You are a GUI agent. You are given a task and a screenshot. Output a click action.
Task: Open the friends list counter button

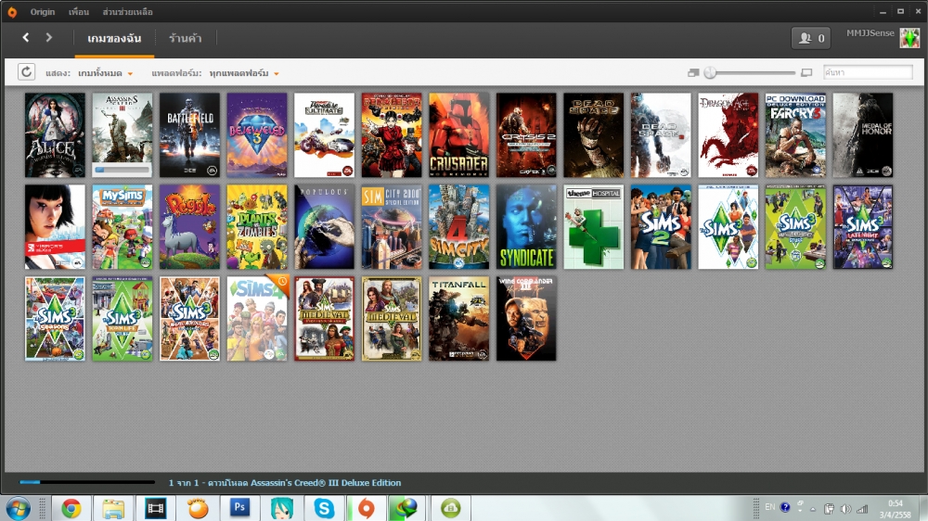(810, 38)
